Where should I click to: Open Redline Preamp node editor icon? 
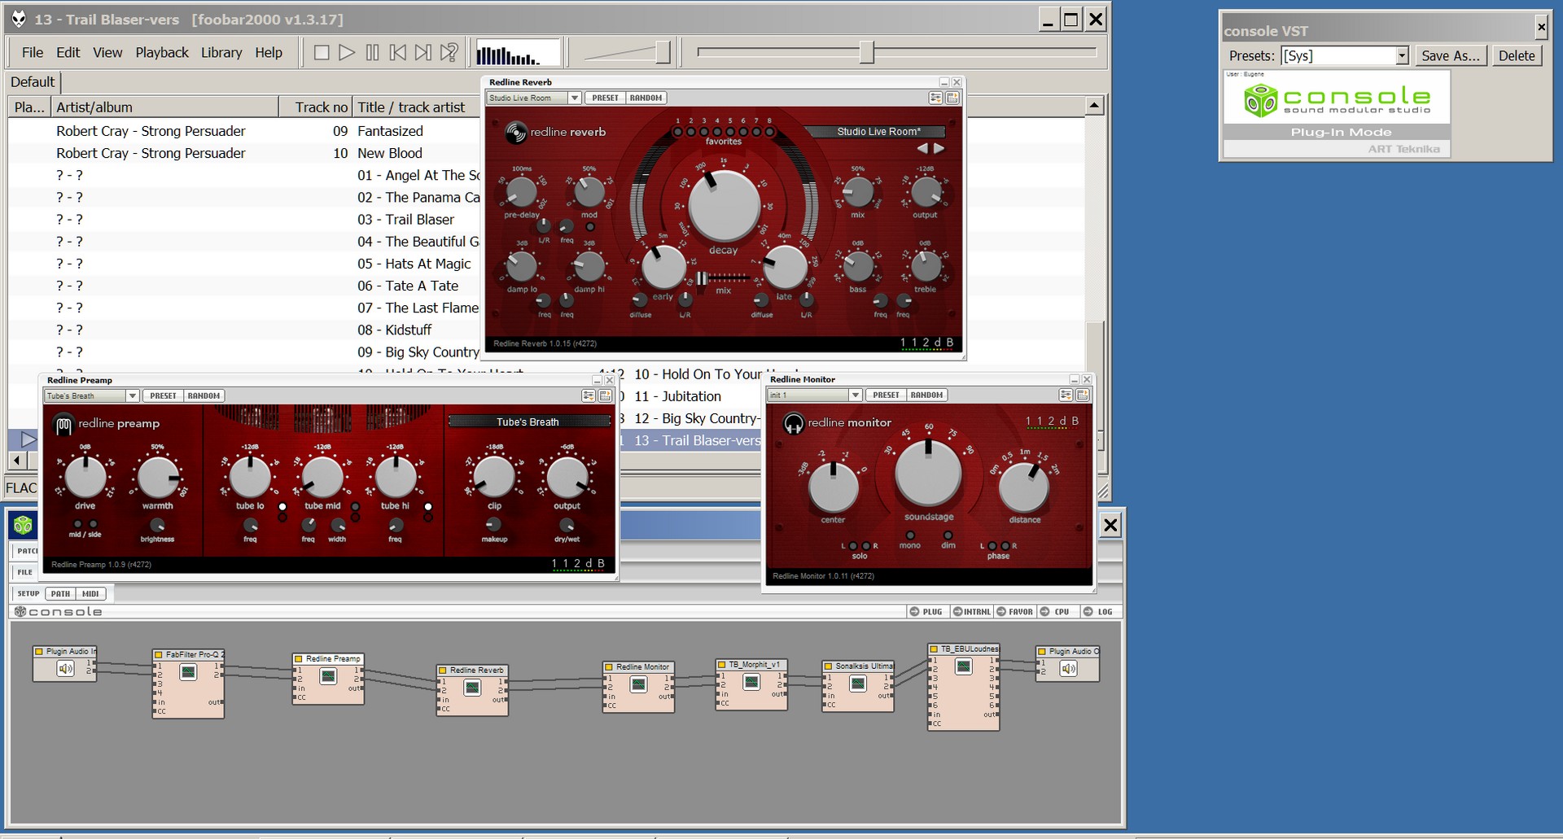(x=328, y=676)
